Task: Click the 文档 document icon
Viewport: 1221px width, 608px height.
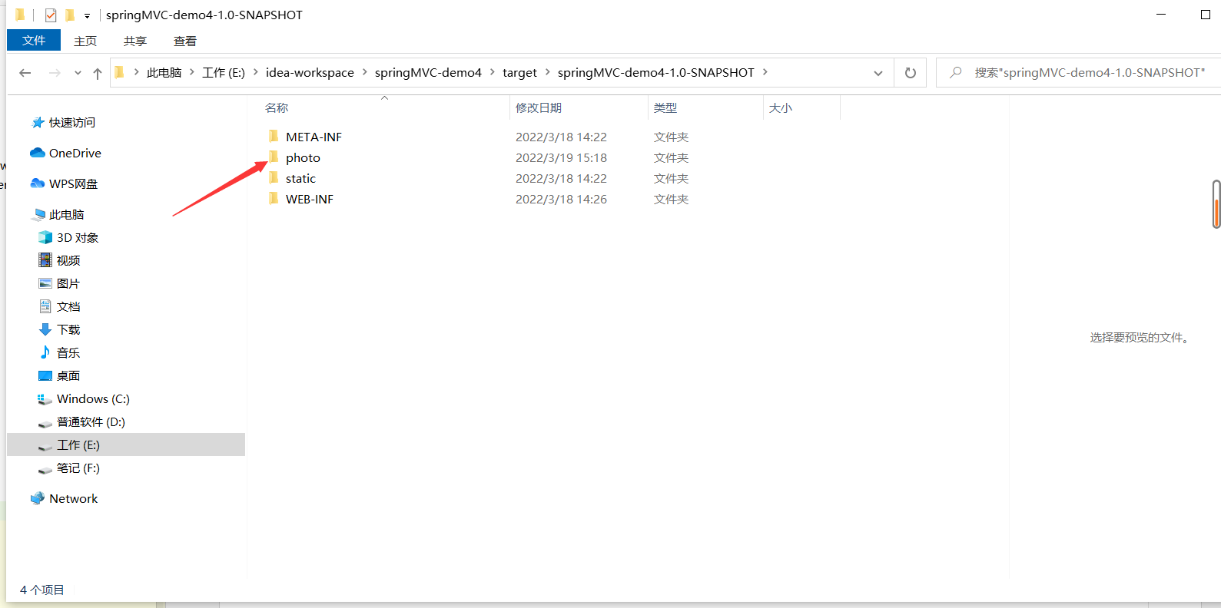Action: click(x=45, y=306)
